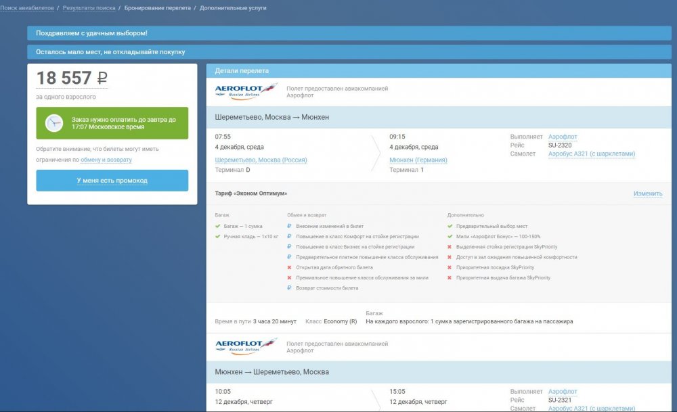
Task: Click the 'Терминал 1' text
Action: 407,170
